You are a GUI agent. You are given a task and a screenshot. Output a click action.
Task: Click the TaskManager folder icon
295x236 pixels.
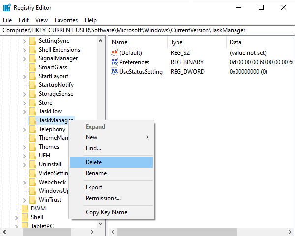tap(32, 120)
